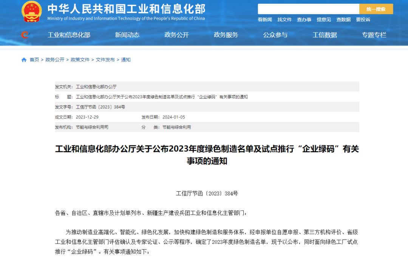Click the ministry title 中华人民共和国工业和信息化部
Image resolution: width=408 pixels, height=261 pixels.
click(127, 9)
